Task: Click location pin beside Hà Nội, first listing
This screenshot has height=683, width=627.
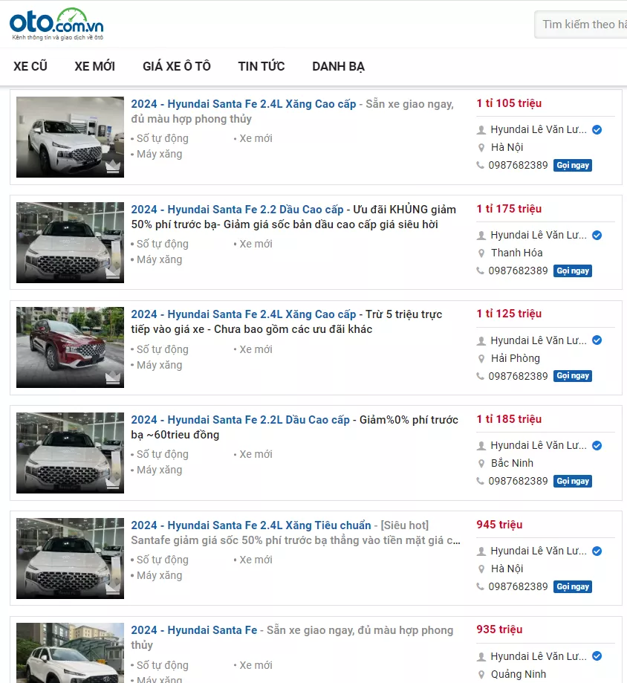Action: coord(481,148)
